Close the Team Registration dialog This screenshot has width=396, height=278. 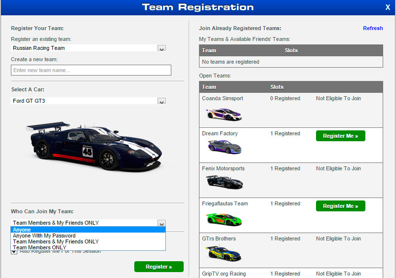[x=388, y=7]
